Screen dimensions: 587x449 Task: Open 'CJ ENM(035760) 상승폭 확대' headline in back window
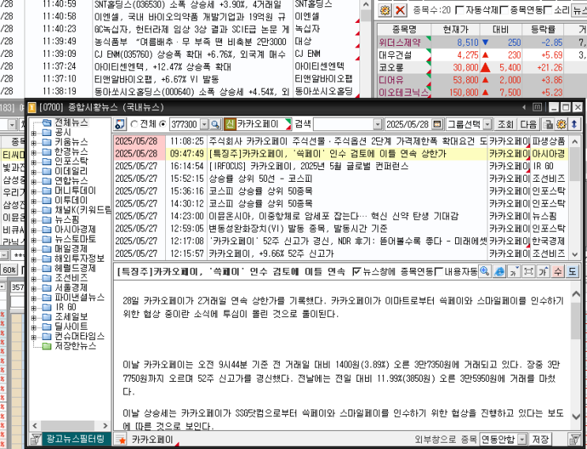coord(192,54)
